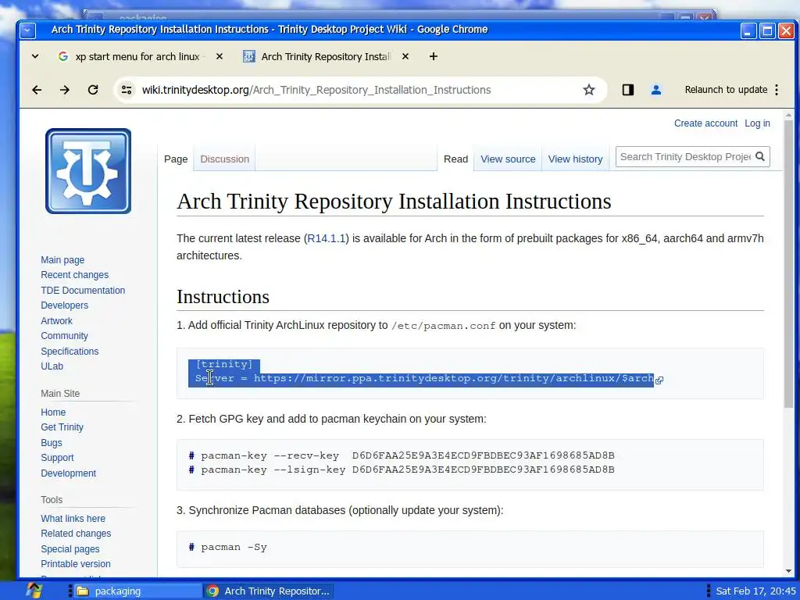Bookmark this page with the star icon
Viewport: 800px width, 600px height.
click(589, 91)
